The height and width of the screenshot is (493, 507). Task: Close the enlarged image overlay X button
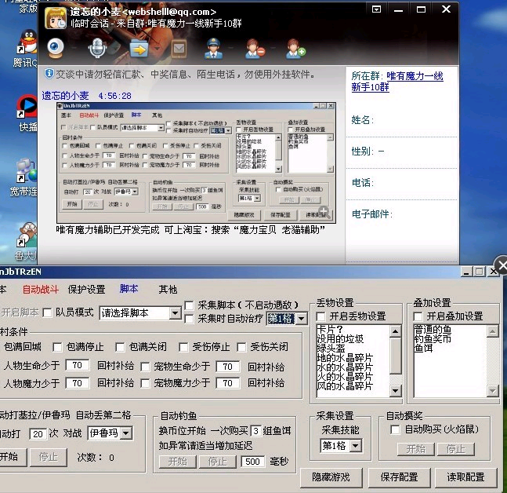click(x=501, y=265)
